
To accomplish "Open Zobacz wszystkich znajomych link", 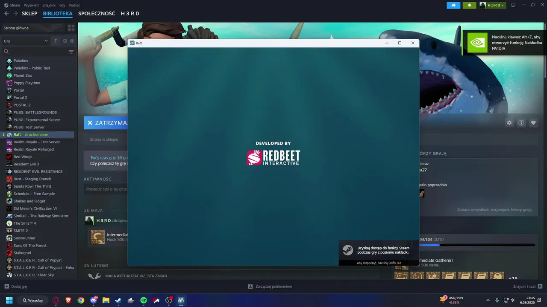I will point(494,210).
